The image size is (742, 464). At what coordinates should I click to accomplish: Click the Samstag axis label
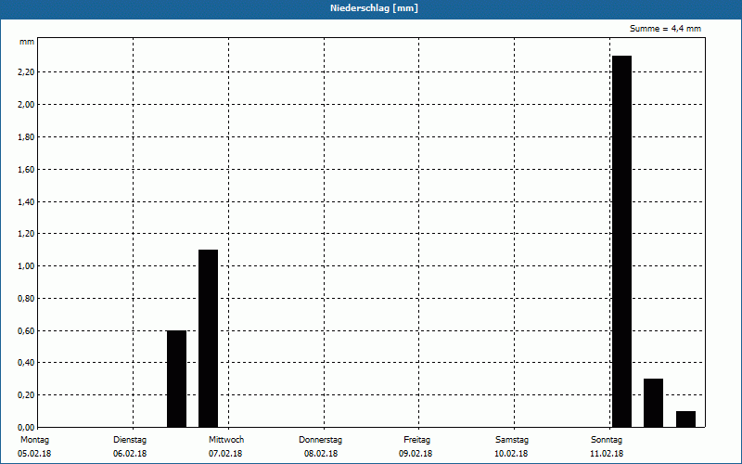click(512, 440)
